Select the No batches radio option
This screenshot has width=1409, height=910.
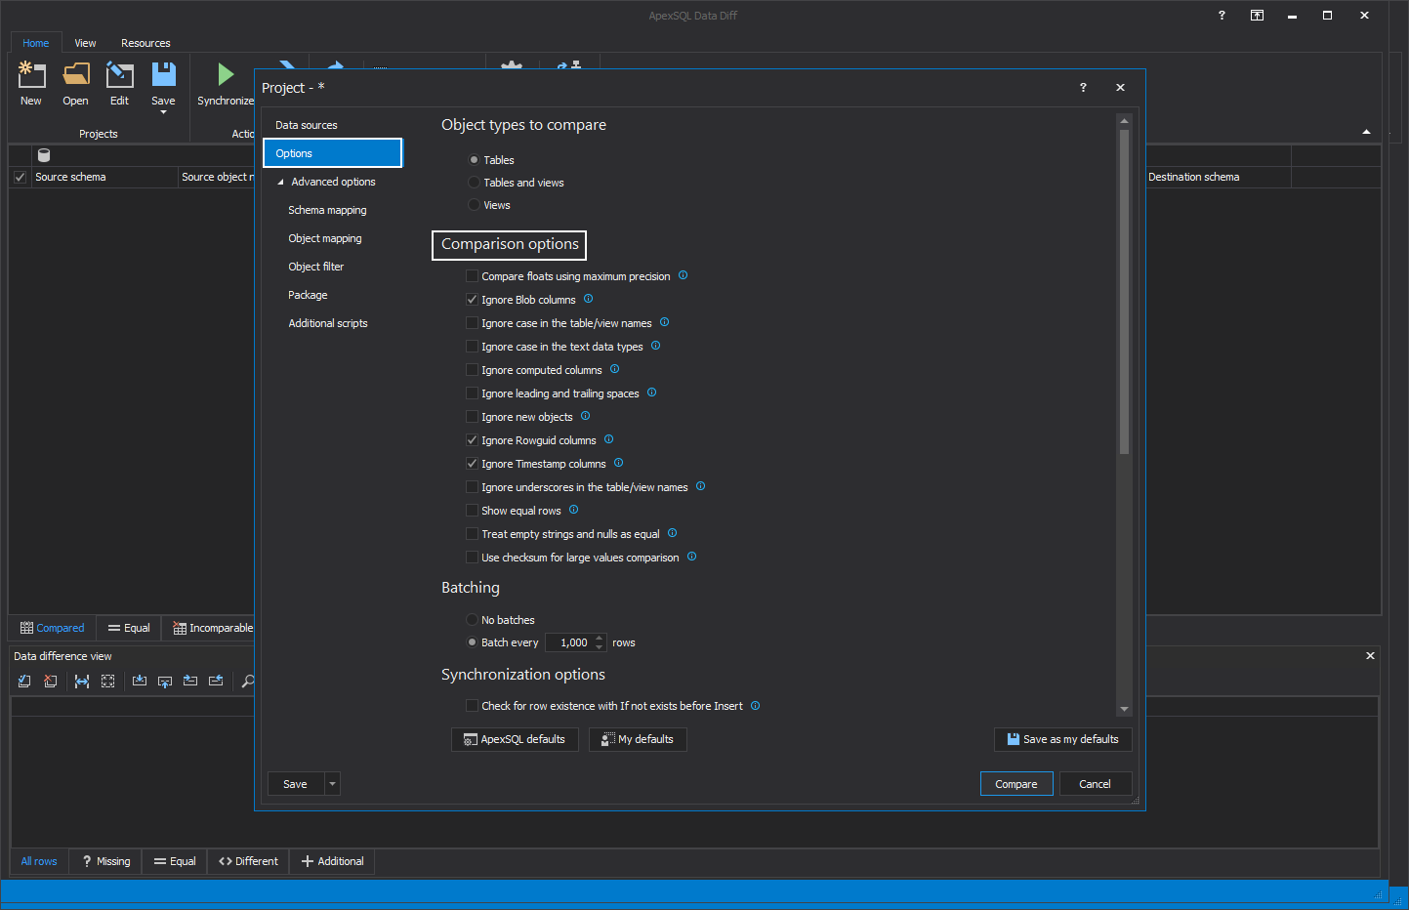(x=473, y=620)
